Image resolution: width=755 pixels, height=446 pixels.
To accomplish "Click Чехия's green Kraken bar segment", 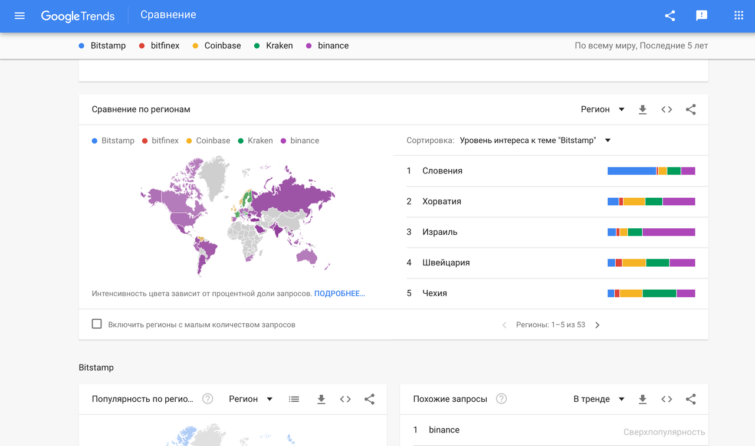I will pos(659,294).
